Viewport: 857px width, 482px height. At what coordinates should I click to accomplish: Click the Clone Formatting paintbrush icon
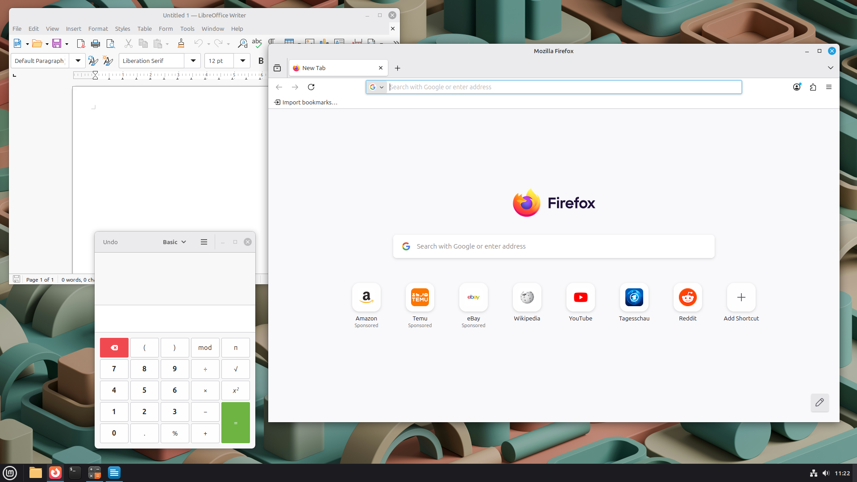click(181, 43)
